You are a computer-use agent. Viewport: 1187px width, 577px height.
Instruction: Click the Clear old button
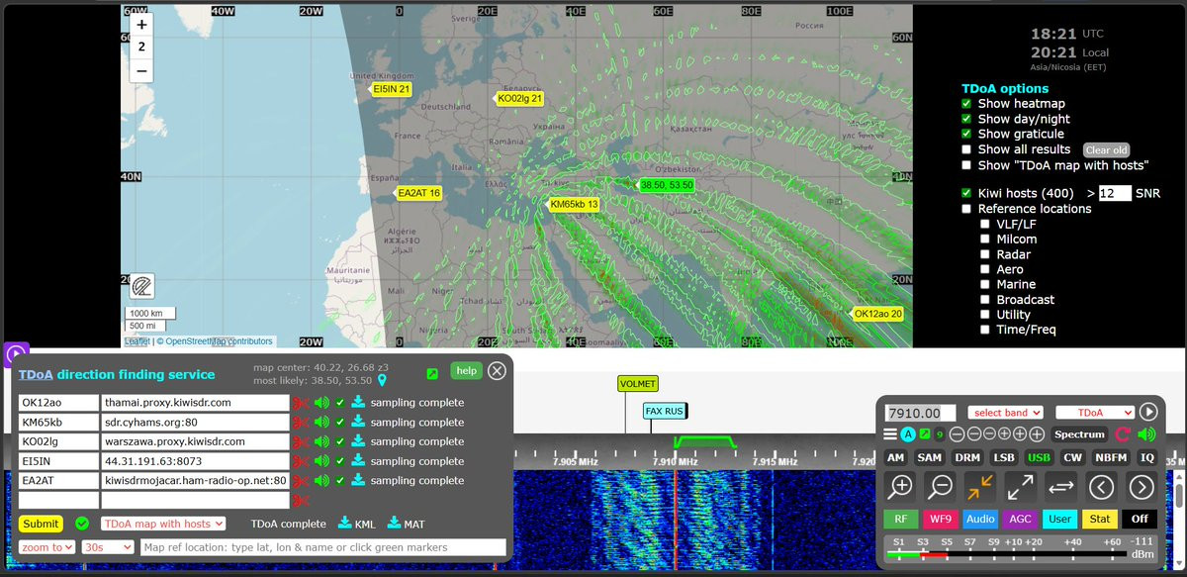[1106, 150]
